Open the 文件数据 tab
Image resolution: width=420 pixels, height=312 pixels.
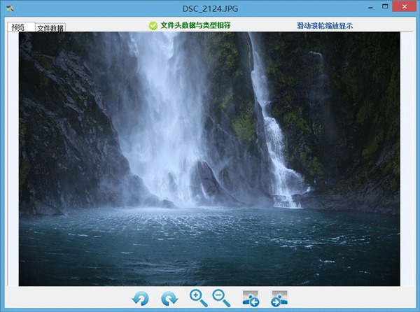pyautogui.click(x=50, y=29)
